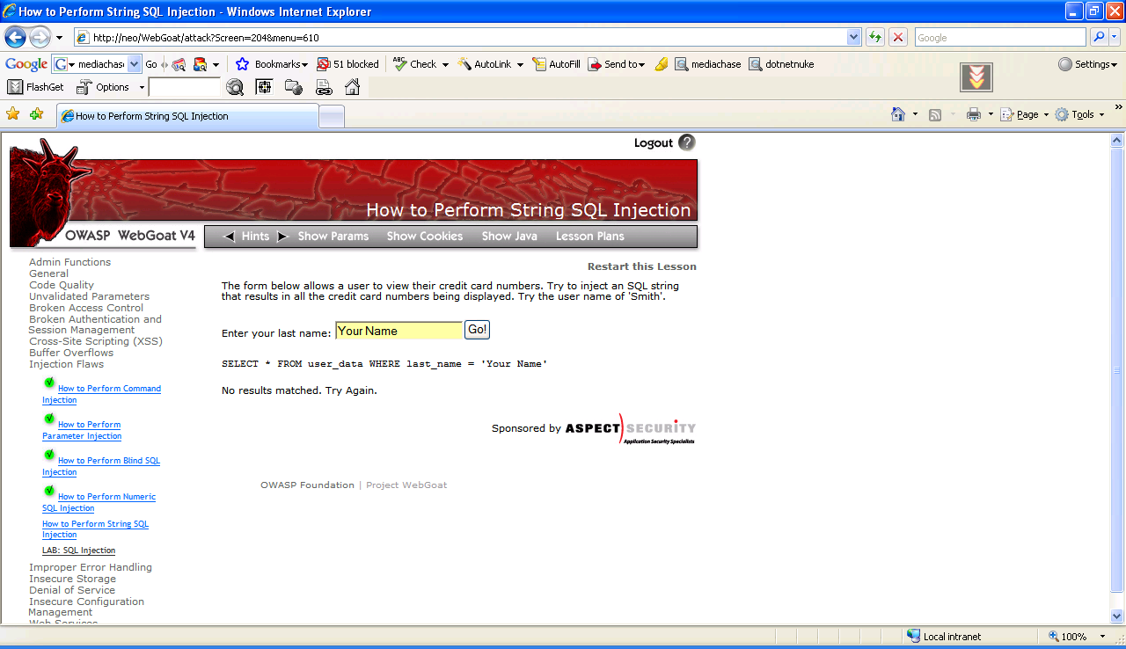The image size is (1126, 649).
Task: Click the 51 blocked popup blocker button
Action: click(347, 64)
